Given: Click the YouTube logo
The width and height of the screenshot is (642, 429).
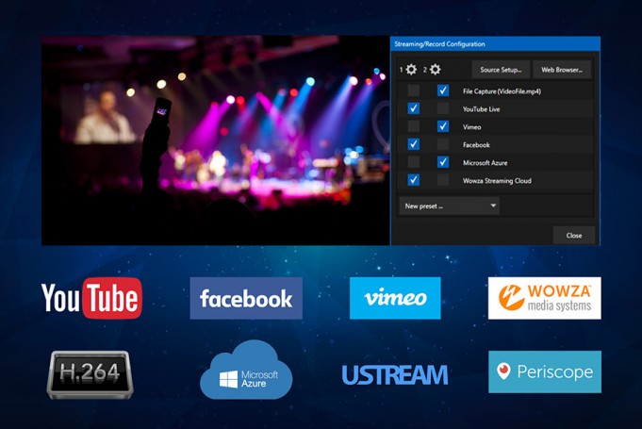Looking at the screenshot, I should (x=91, y=298).
